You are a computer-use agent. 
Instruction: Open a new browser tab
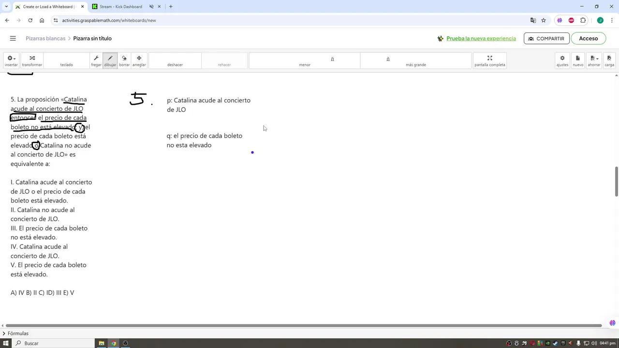(x=171, y=7)
